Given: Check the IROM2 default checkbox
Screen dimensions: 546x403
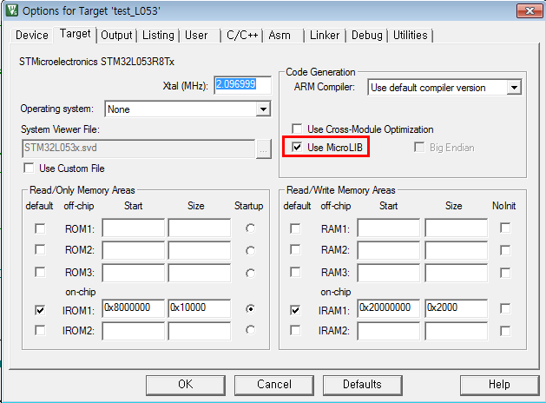Looking at the screenshot, I should coord(40,330).
